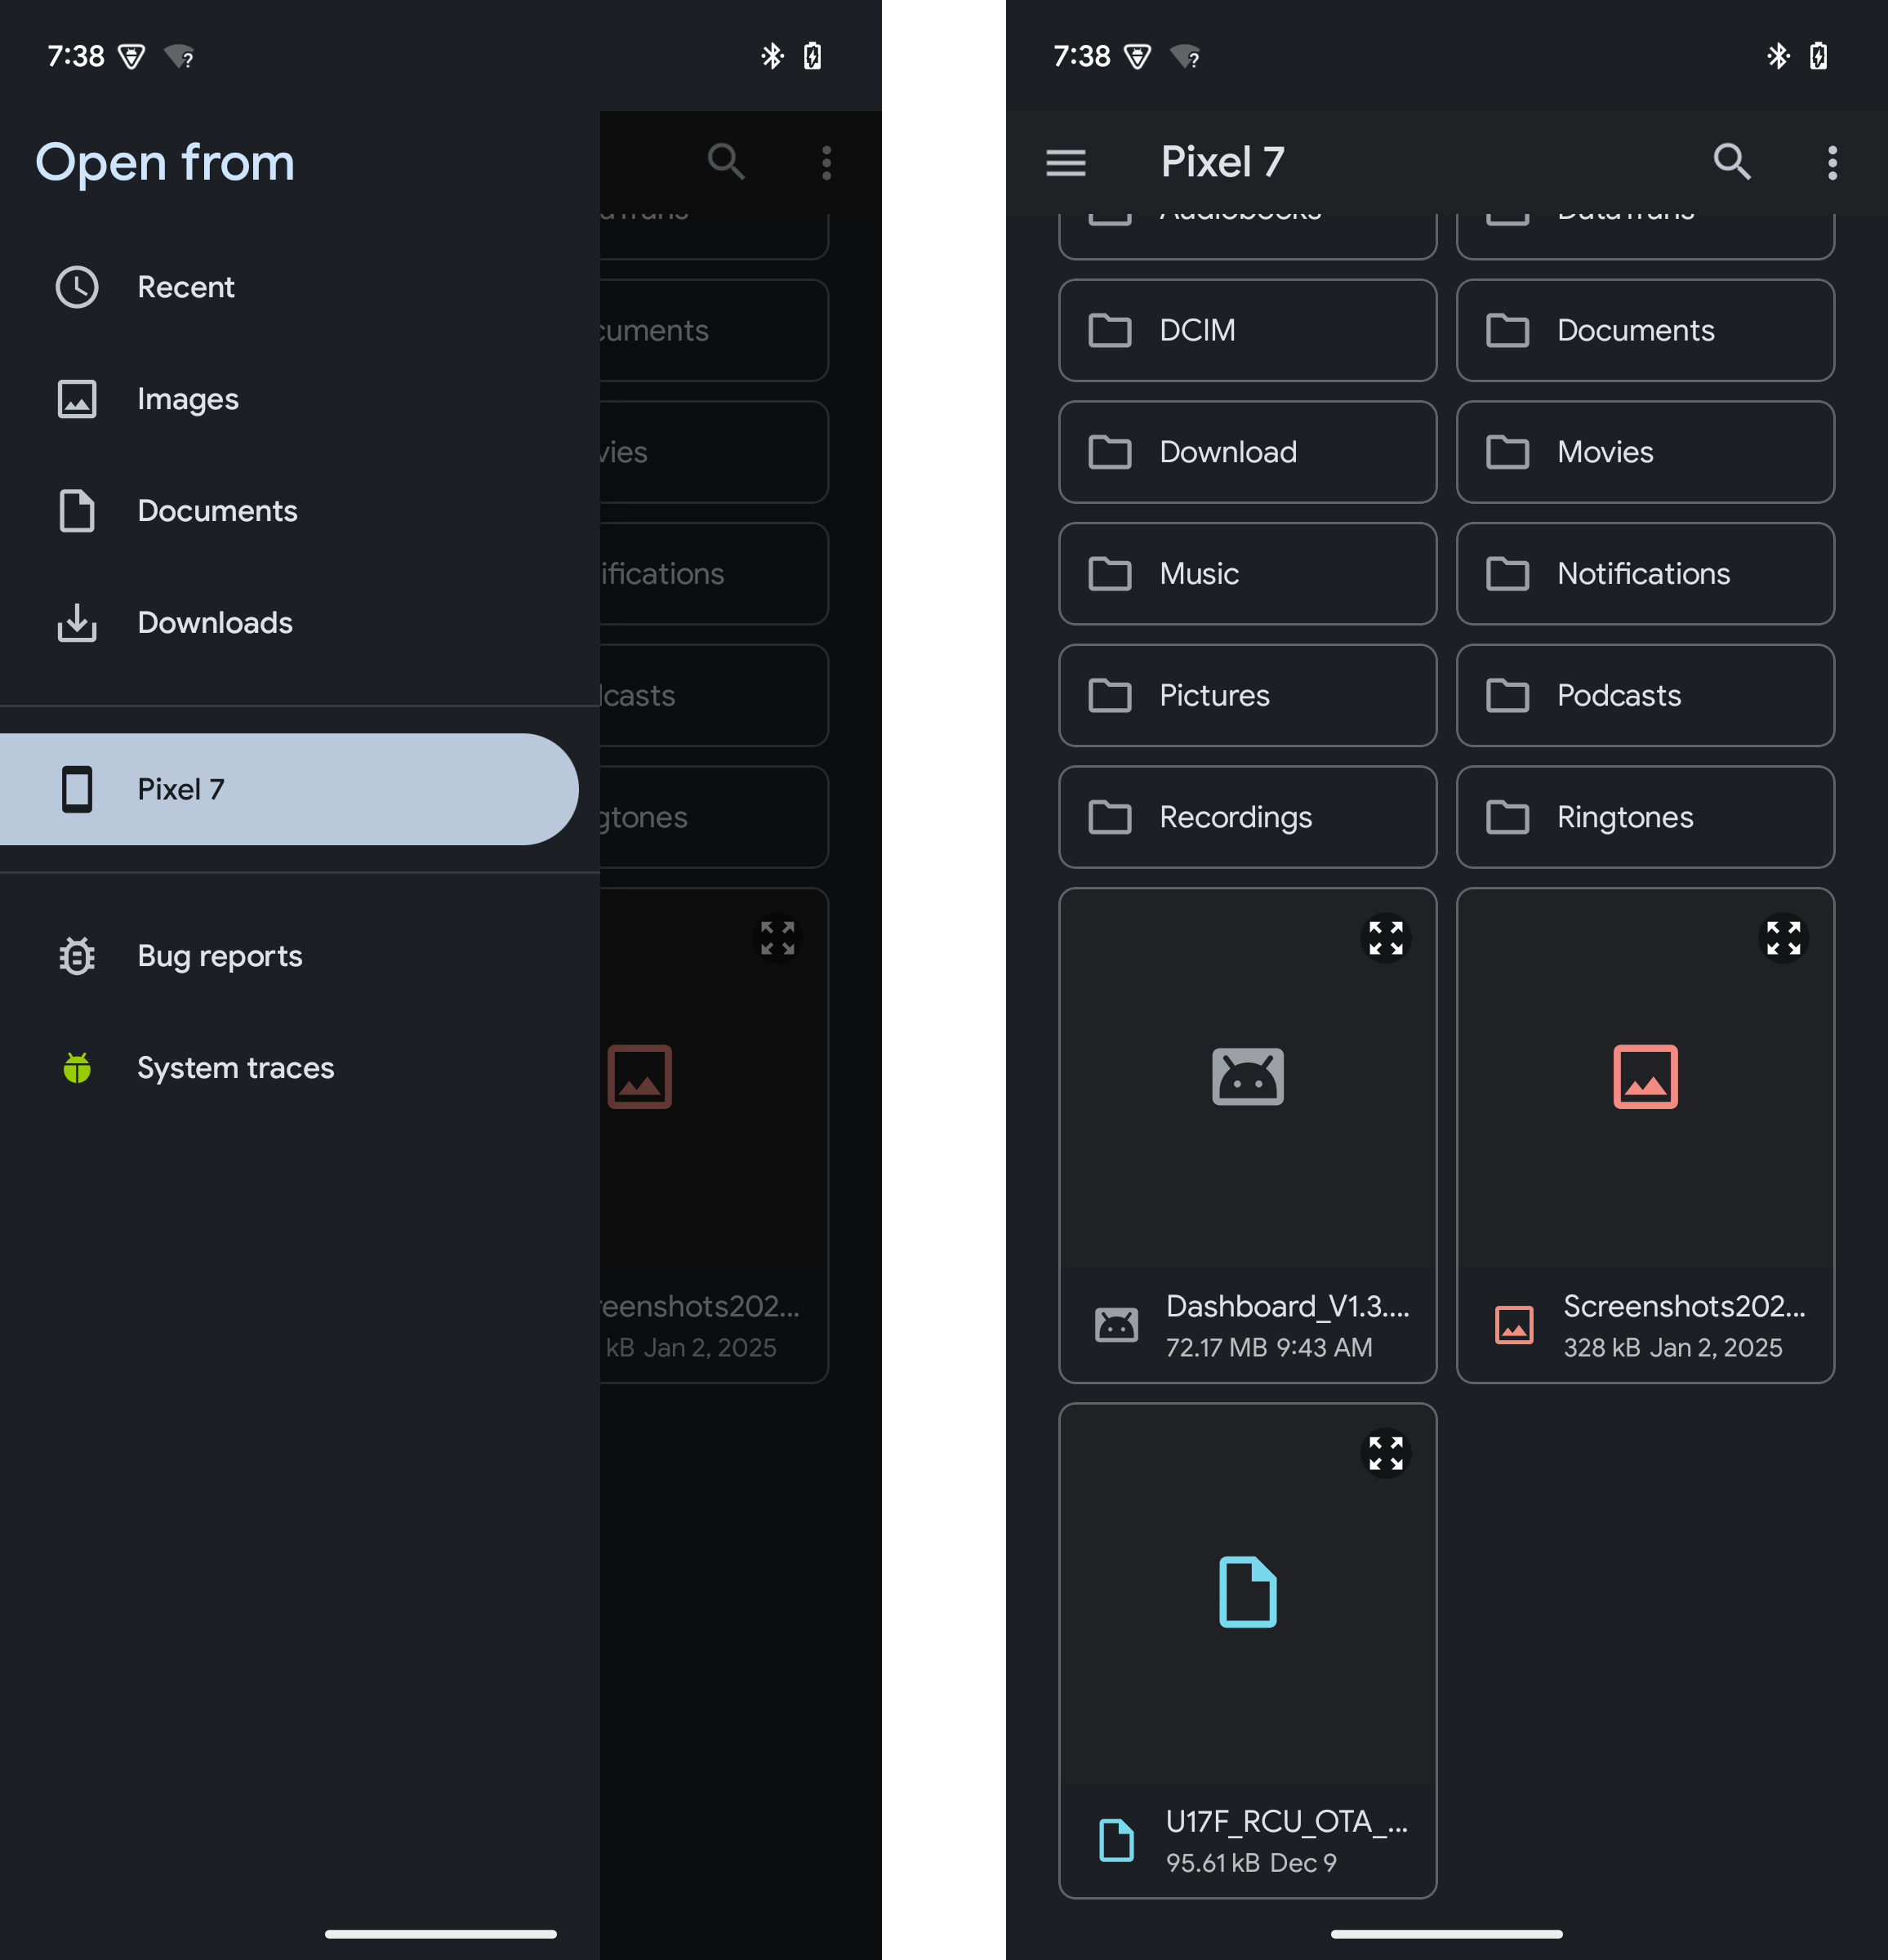
Task: Open the DCIM folder
Action: (1247, 330)
